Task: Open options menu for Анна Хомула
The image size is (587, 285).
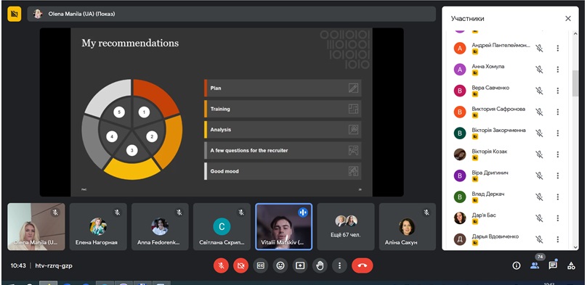Action: [558, 70]
